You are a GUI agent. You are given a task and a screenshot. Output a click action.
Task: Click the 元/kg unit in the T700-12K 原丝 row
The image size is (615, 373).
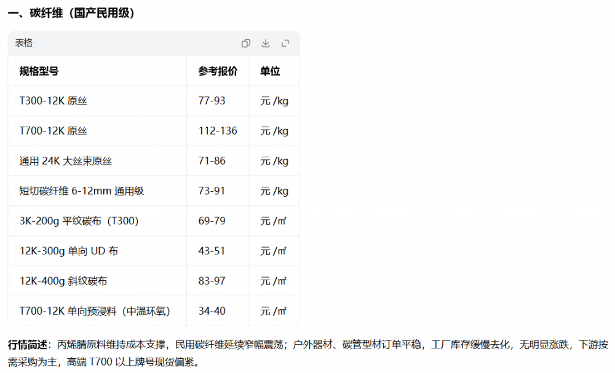[x=274, y=131]
